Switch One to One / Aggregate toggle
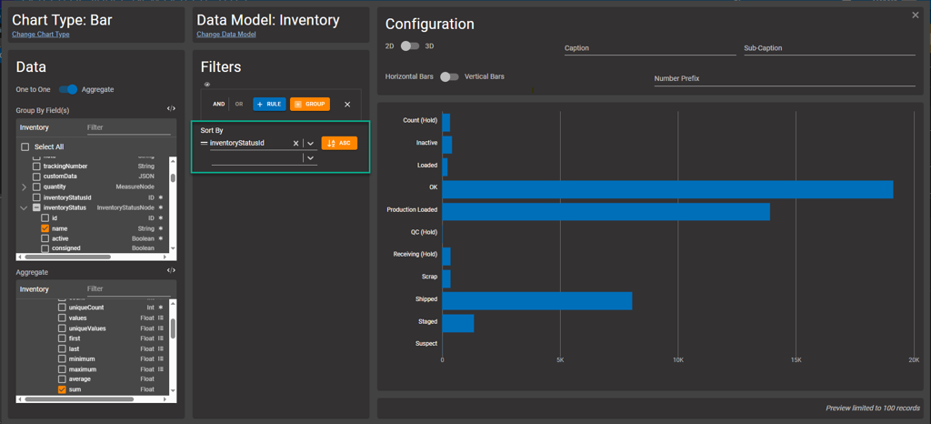 coord(68,89)
